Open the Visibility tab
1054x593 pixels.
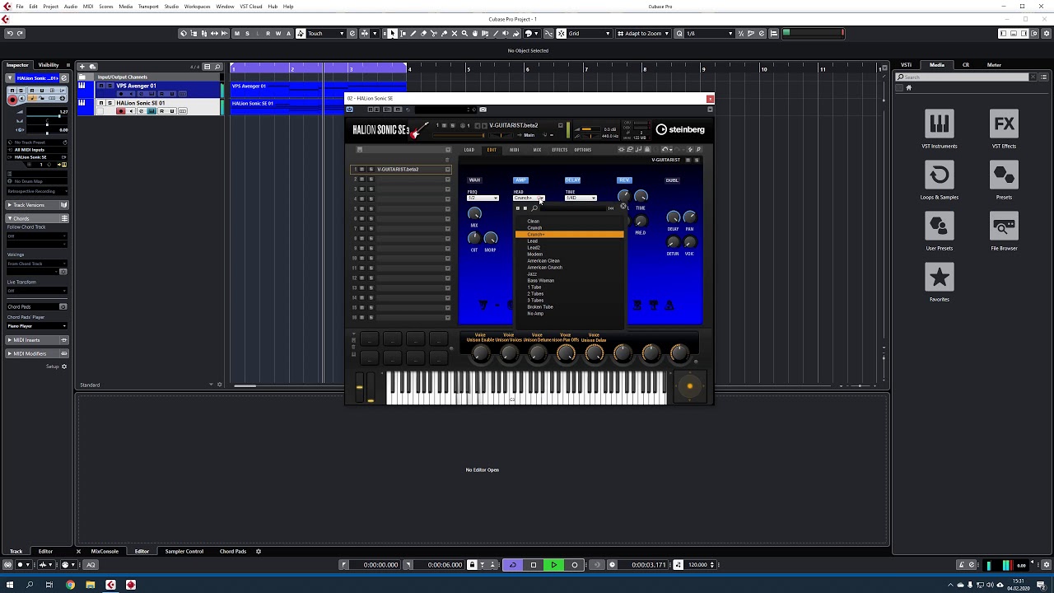click(49, 65)
